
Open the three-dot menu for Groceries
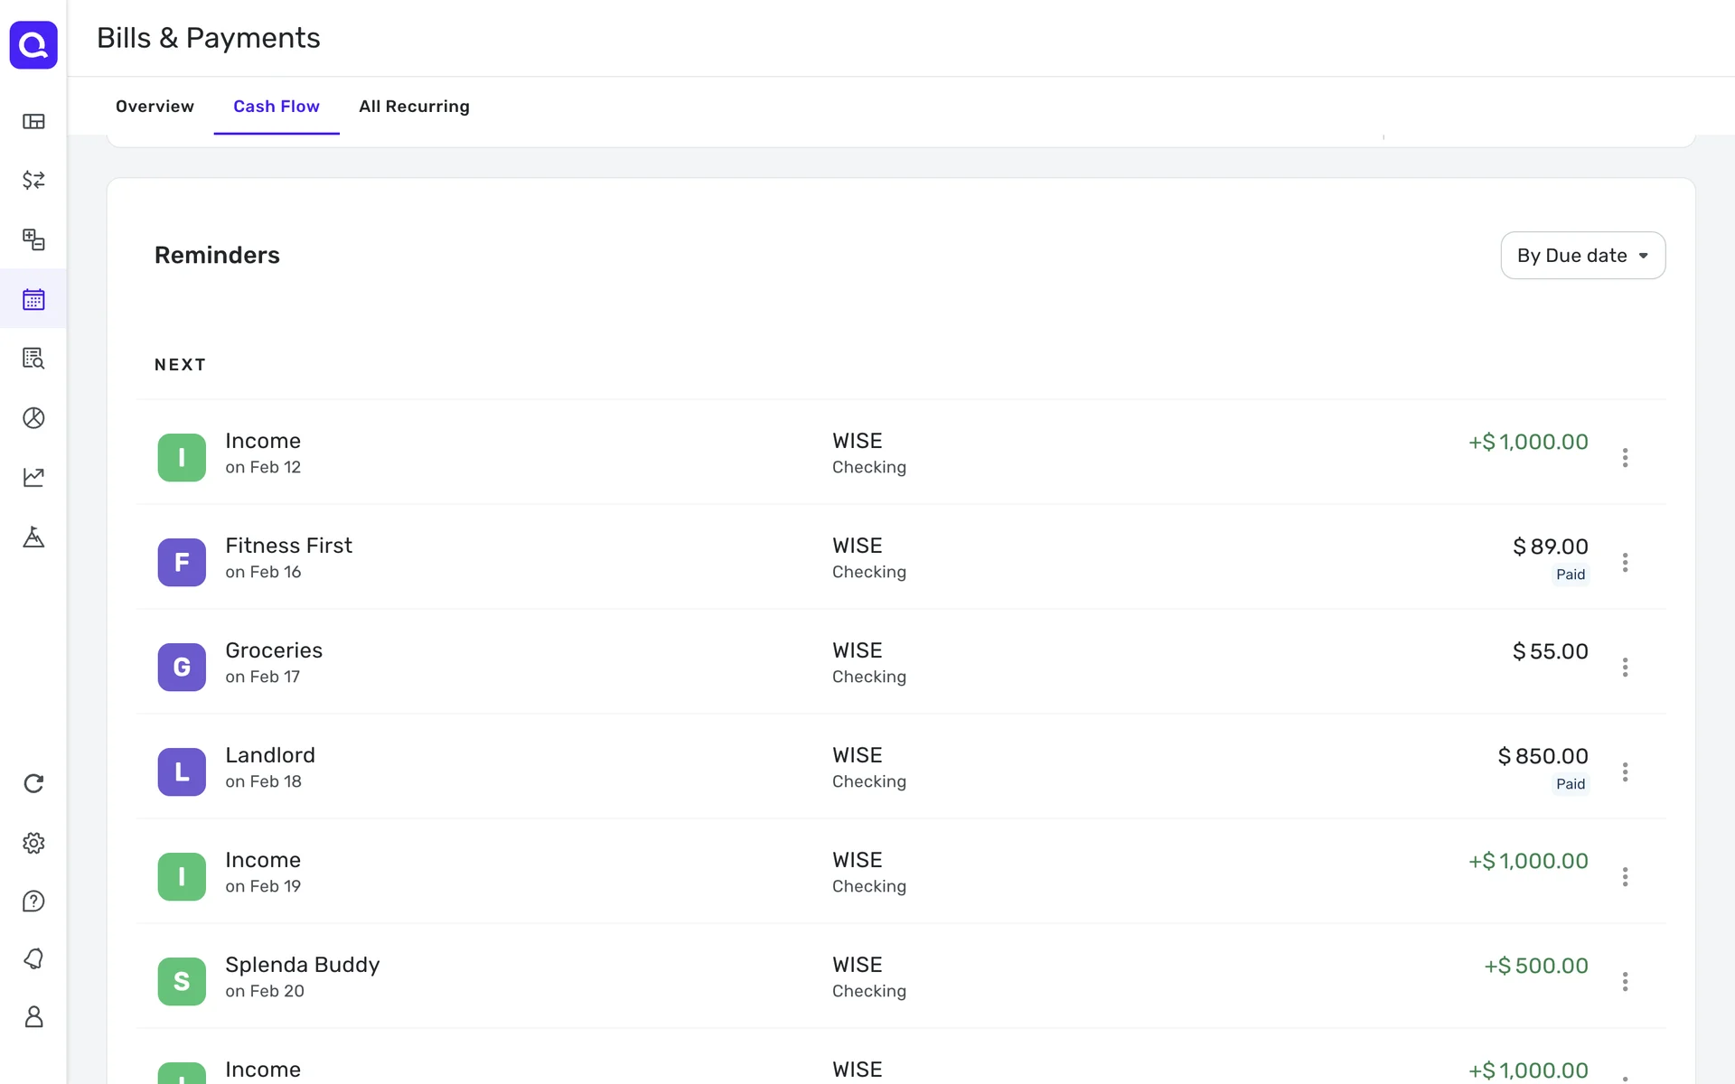click(1625, 668)
